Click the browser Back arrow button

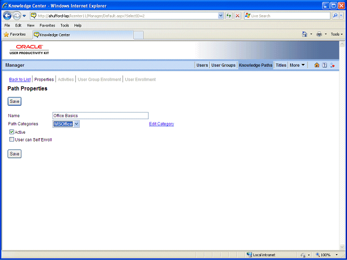tap(8, 16)
